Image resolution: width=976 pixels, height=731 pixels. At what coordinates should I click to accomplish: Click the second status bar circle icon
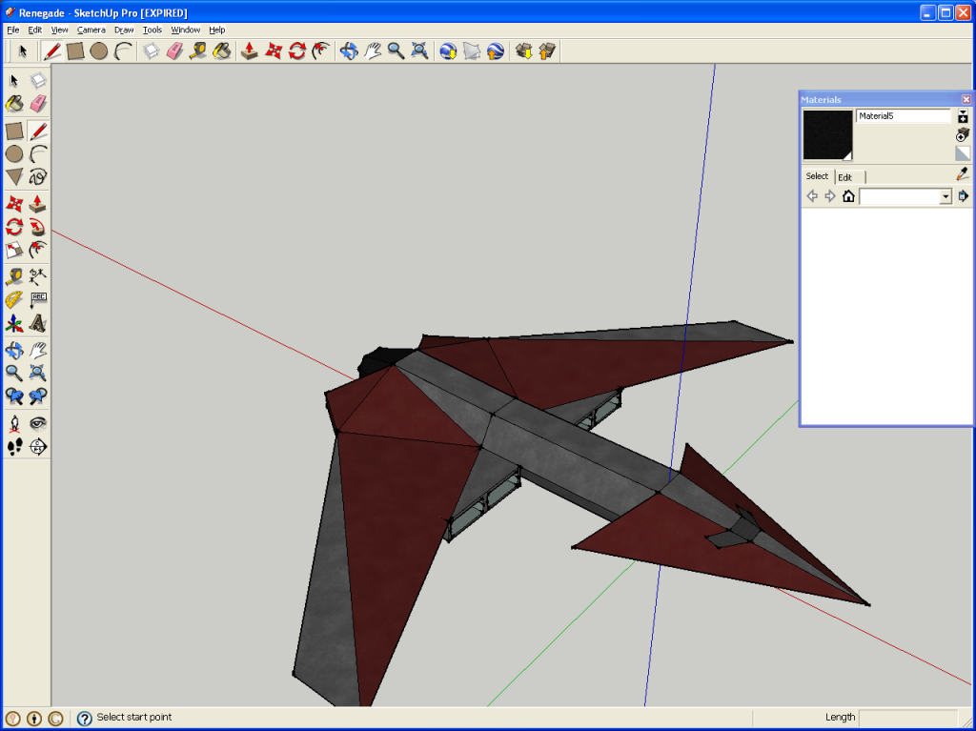[34, 718]
